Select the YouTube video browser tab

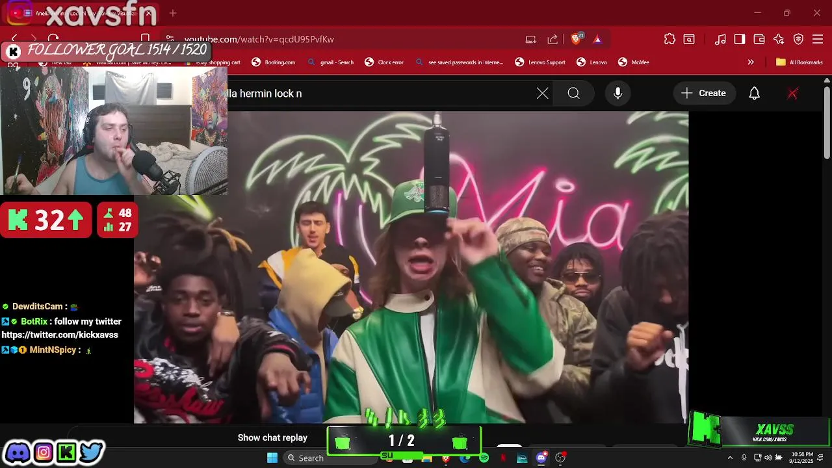coord(81,13)
